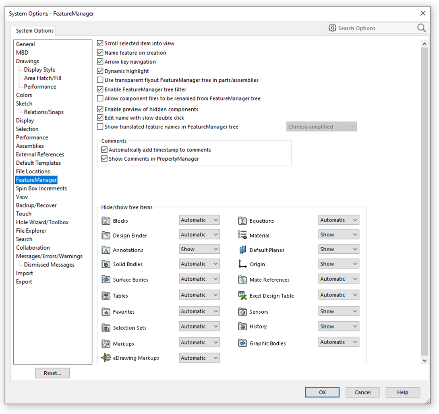Select the eDrawing Markups icon
Screen dimensions: 439x414
[x=106, y=358]
